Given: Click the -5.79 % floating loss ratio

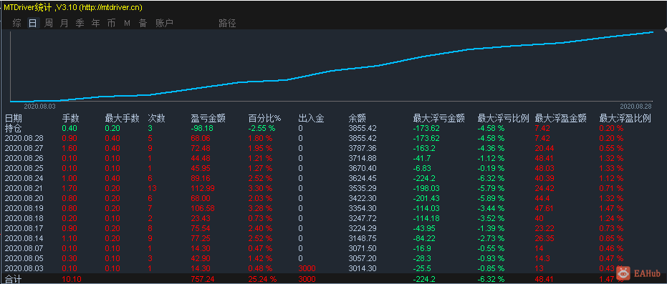Looking at the screenshot, I should point(491,188).
